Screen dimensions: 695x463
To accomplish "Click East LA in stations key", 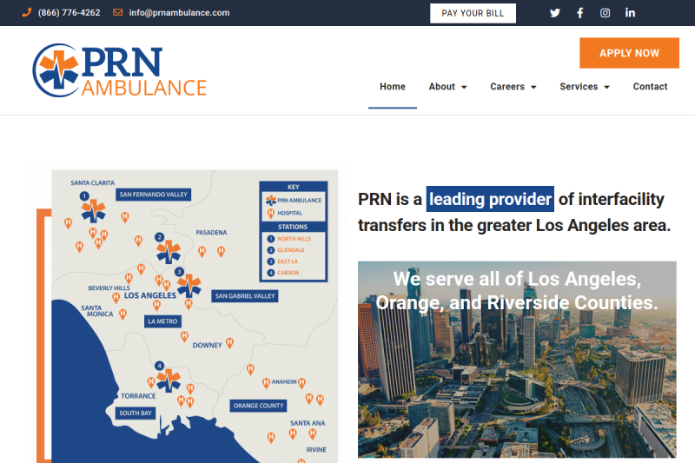I will point(288,261).
